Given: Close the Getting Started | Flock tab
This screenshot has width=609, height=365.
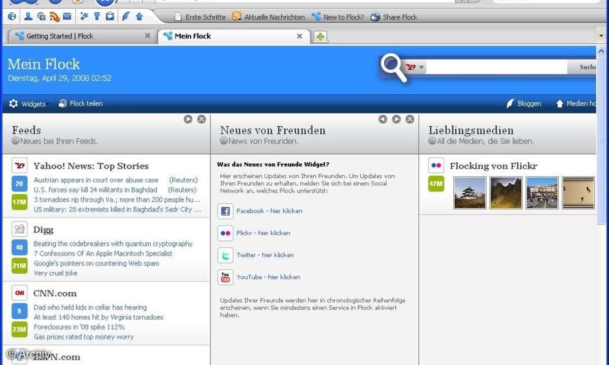Looking at the screenshot, I should click(148, 36).
